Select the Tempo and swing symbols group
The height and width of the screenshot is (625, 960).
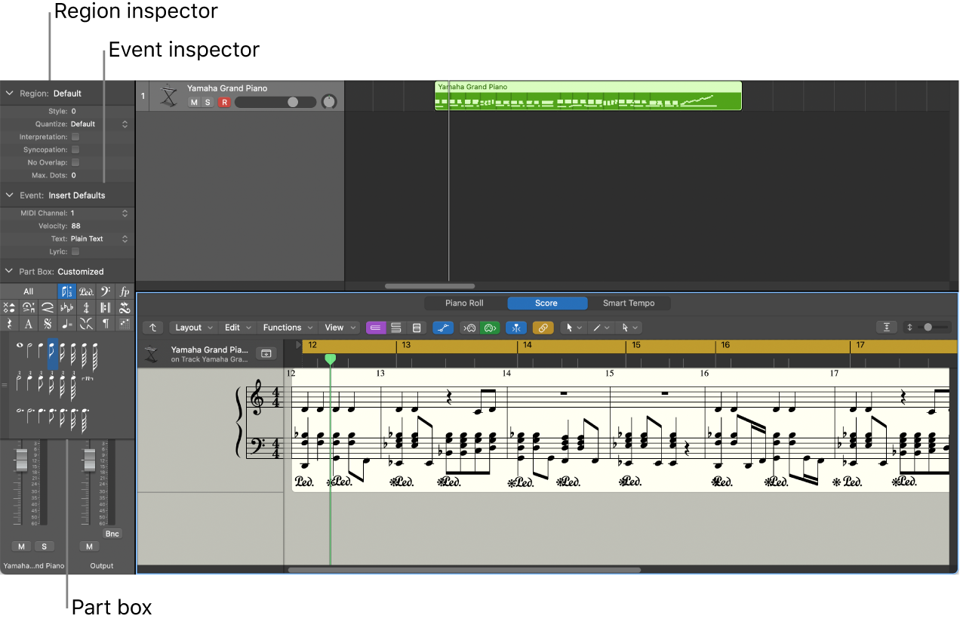pyautogui.click(x=67, y=323)
